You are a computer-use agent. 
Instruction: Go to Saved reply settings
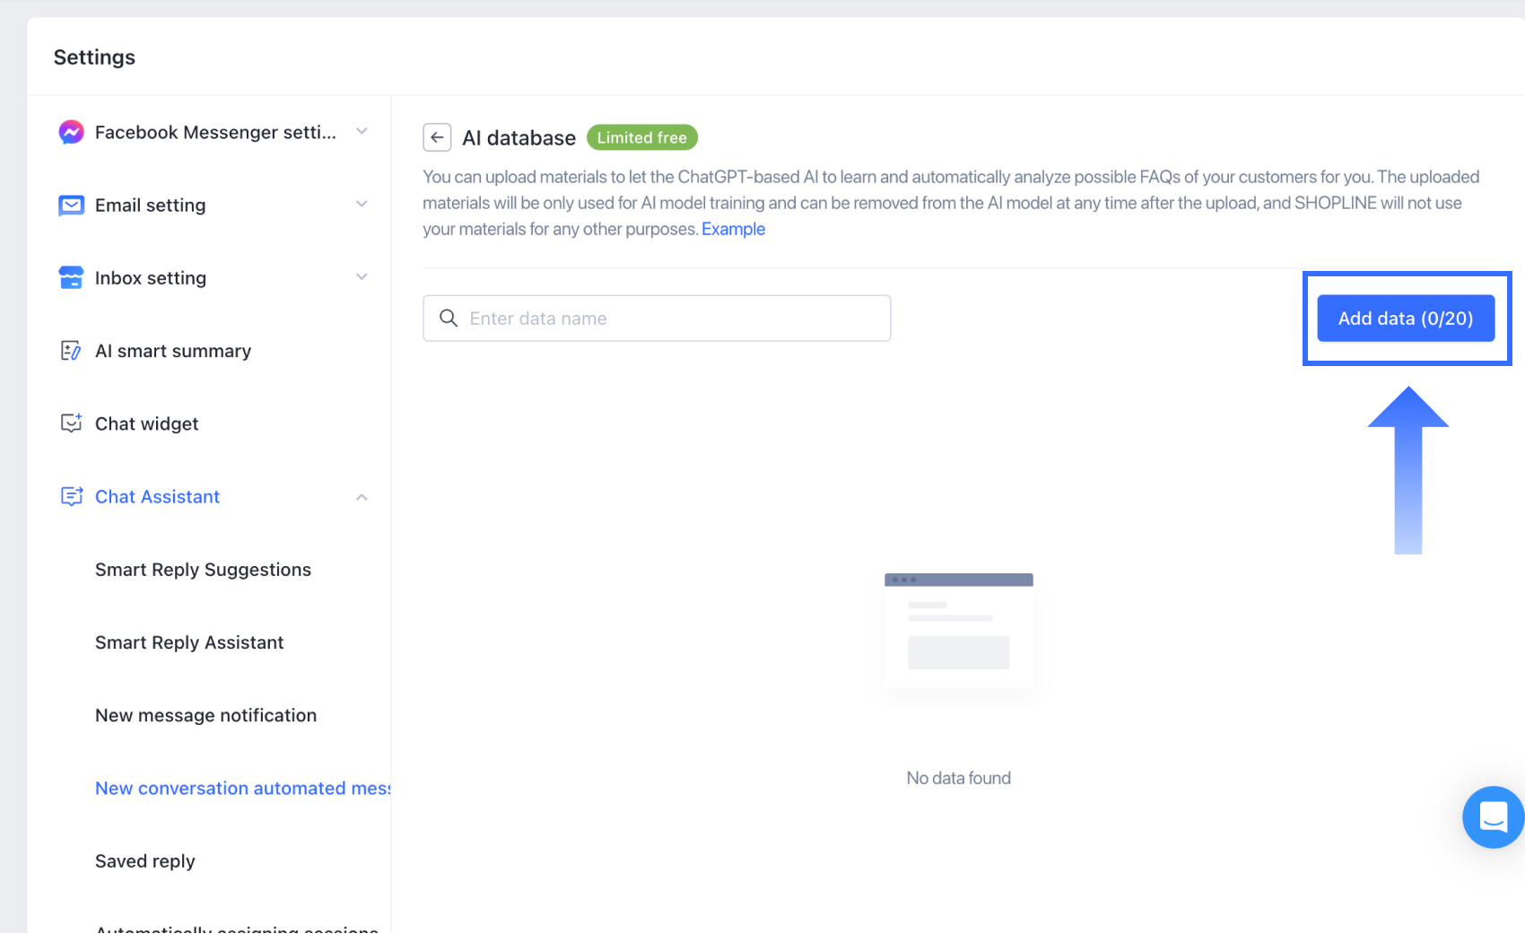pyautogui.click(x=145, y=861)
